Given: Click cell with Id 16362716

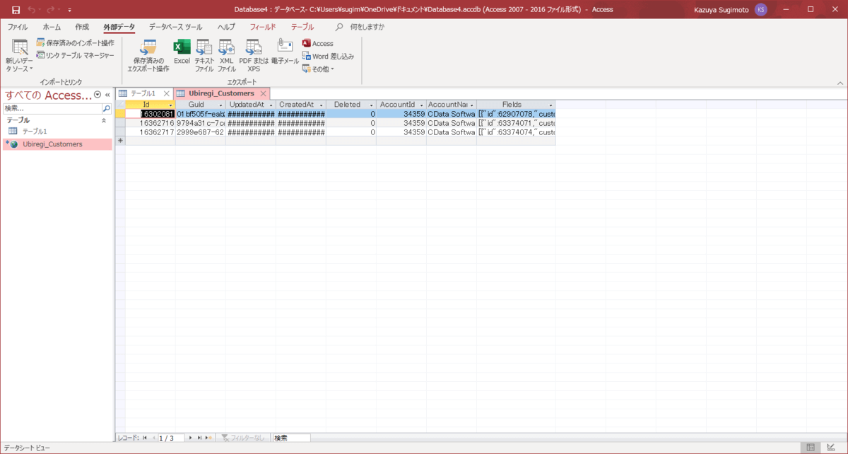Looking at the screenshot, I should pos(150,122).
